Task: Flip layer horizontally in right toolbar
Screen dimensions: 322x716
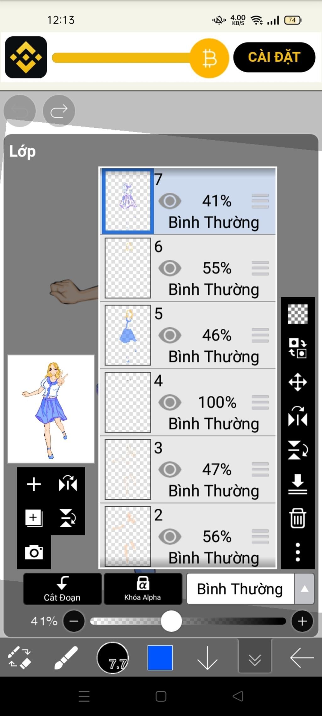Action: 297,416
